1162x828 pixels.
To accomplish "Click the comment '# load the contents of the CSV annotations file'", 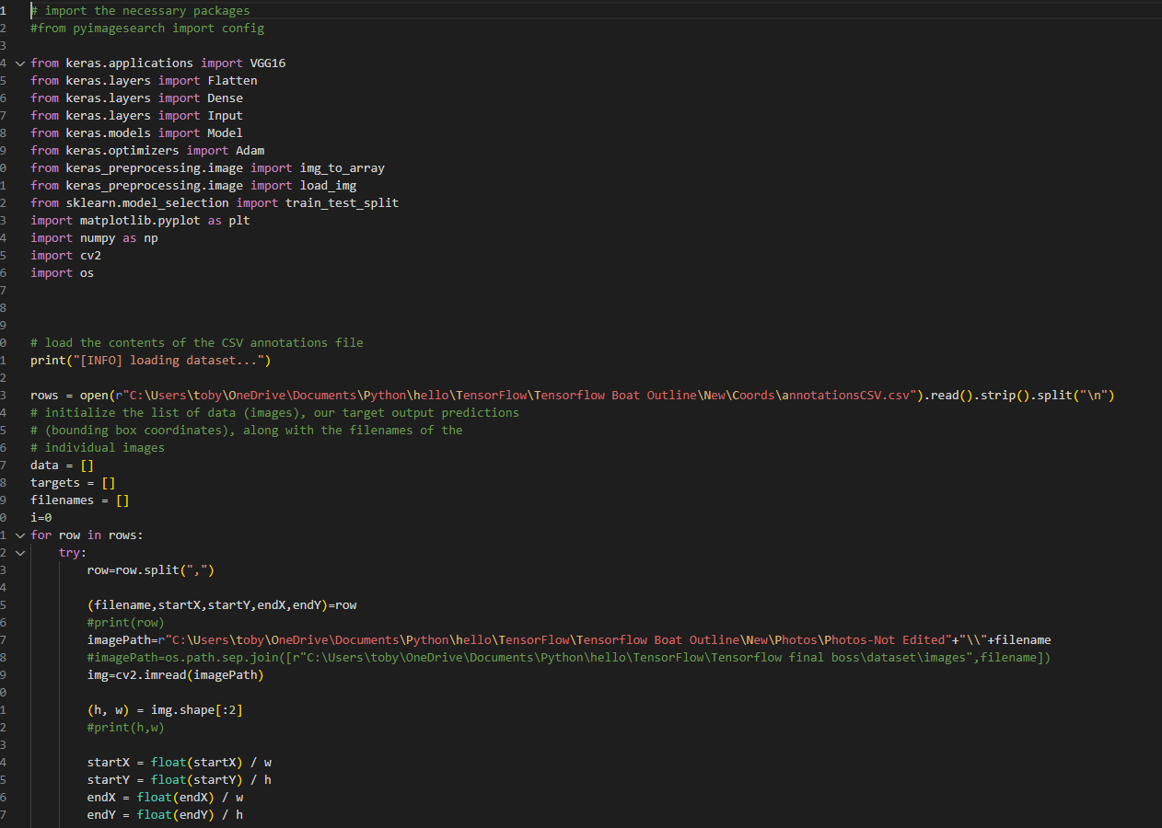I will pyautogui.click(x=197, y=343).
